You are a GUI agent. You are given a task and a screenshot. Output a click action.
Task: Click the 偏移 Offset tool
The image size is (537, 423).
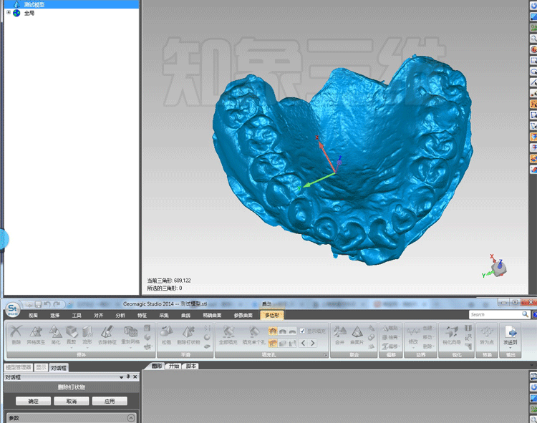(x=390, y=346)
